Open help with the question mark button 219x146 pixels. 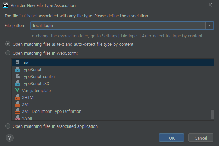[9, 138]
